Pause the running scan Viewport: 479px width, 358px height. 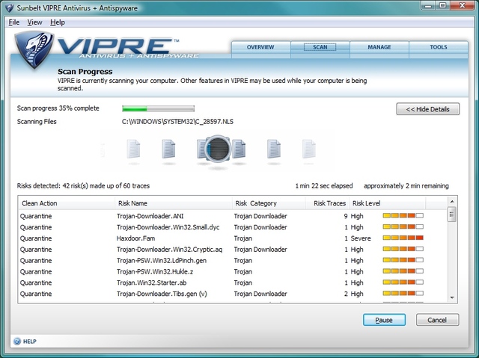pyautogui.click(x=383, y=320)
